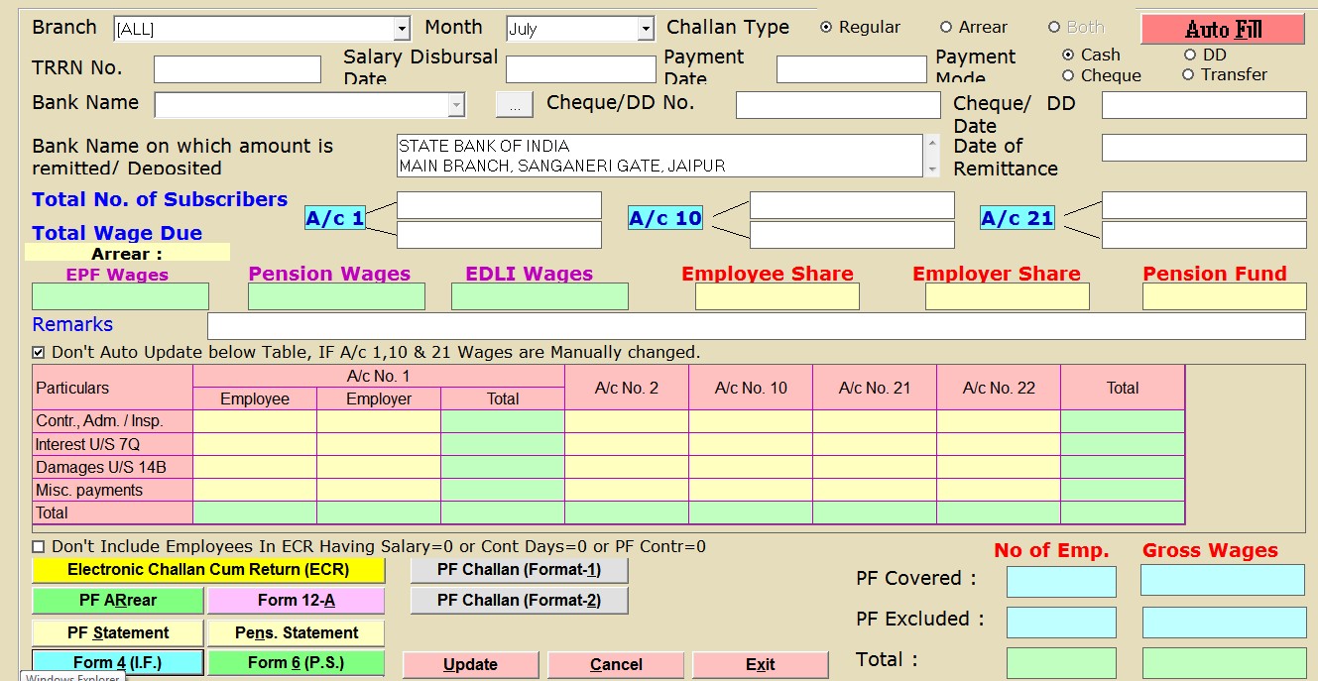Image resolution: width=1318 pixels, height=681 pixels.
Task: Select the Transfer payment mode
Action: click(1188, 75)
